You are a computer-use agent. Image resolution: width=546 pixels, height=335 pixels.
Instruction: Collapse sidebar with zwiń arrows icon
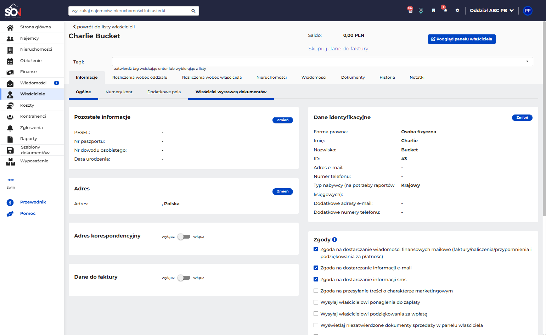[11, 180]
